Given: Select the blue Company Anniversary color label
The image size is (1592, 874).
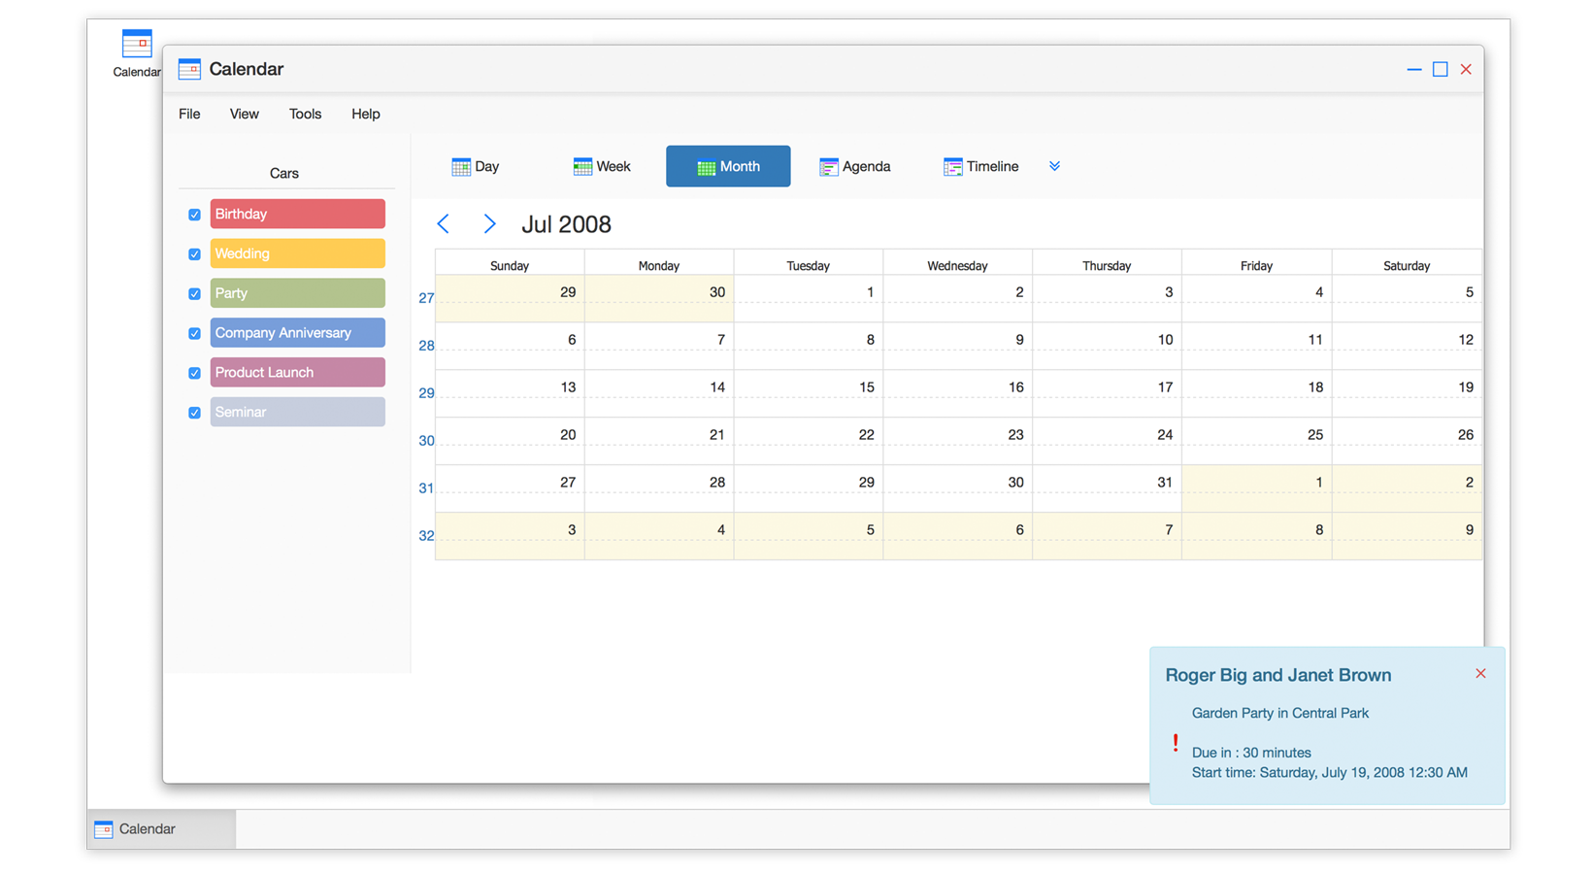Looking at the screenshot, I should coord(297,333).
